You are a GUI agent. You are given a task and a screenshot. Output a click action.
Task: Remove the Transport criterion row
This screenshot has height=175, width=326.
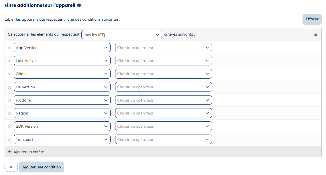9,139
